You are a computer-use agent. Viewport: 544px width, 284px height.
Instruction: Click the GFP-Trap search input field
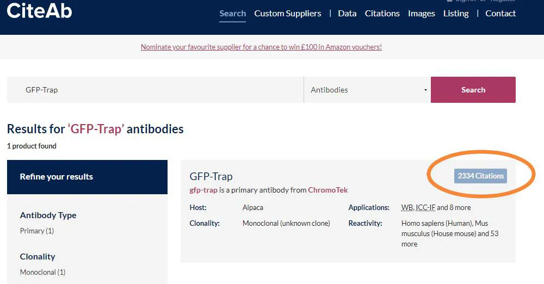(155, 90)
